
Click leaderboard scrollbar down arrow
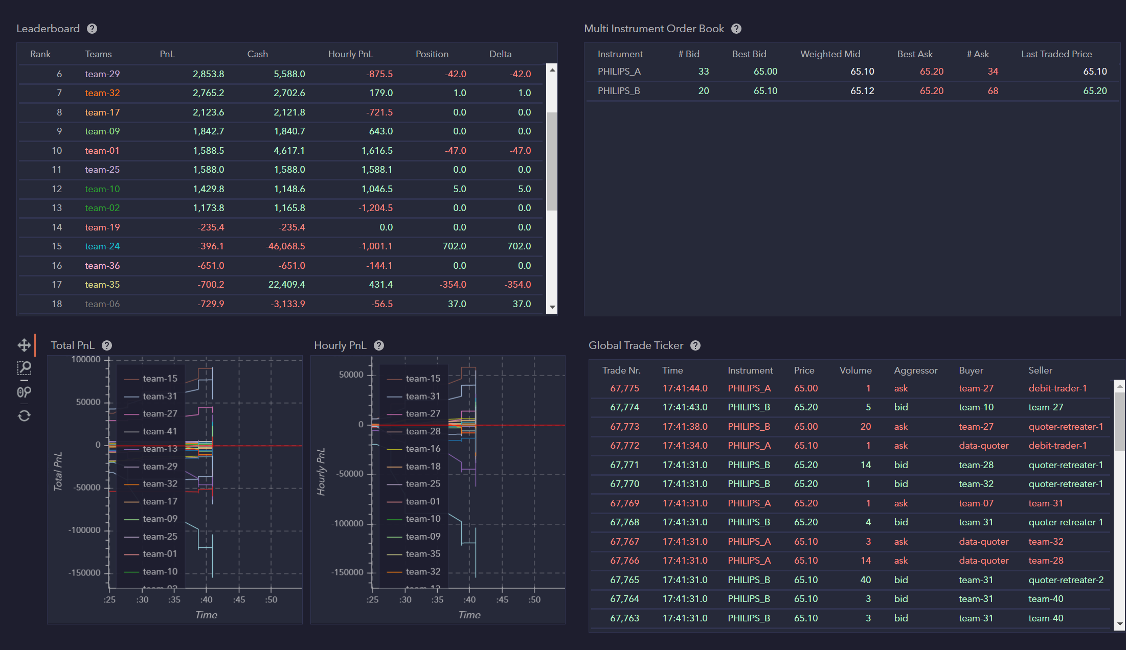click(x=552, y=308)
